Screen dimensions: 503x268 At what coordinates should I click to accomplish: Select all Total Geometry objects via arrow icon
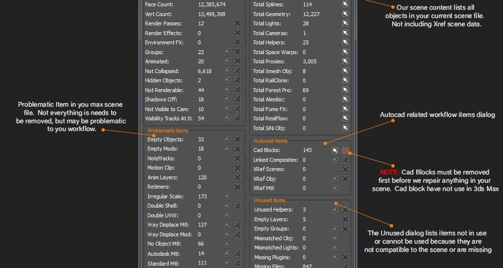[x=345, y=14]
